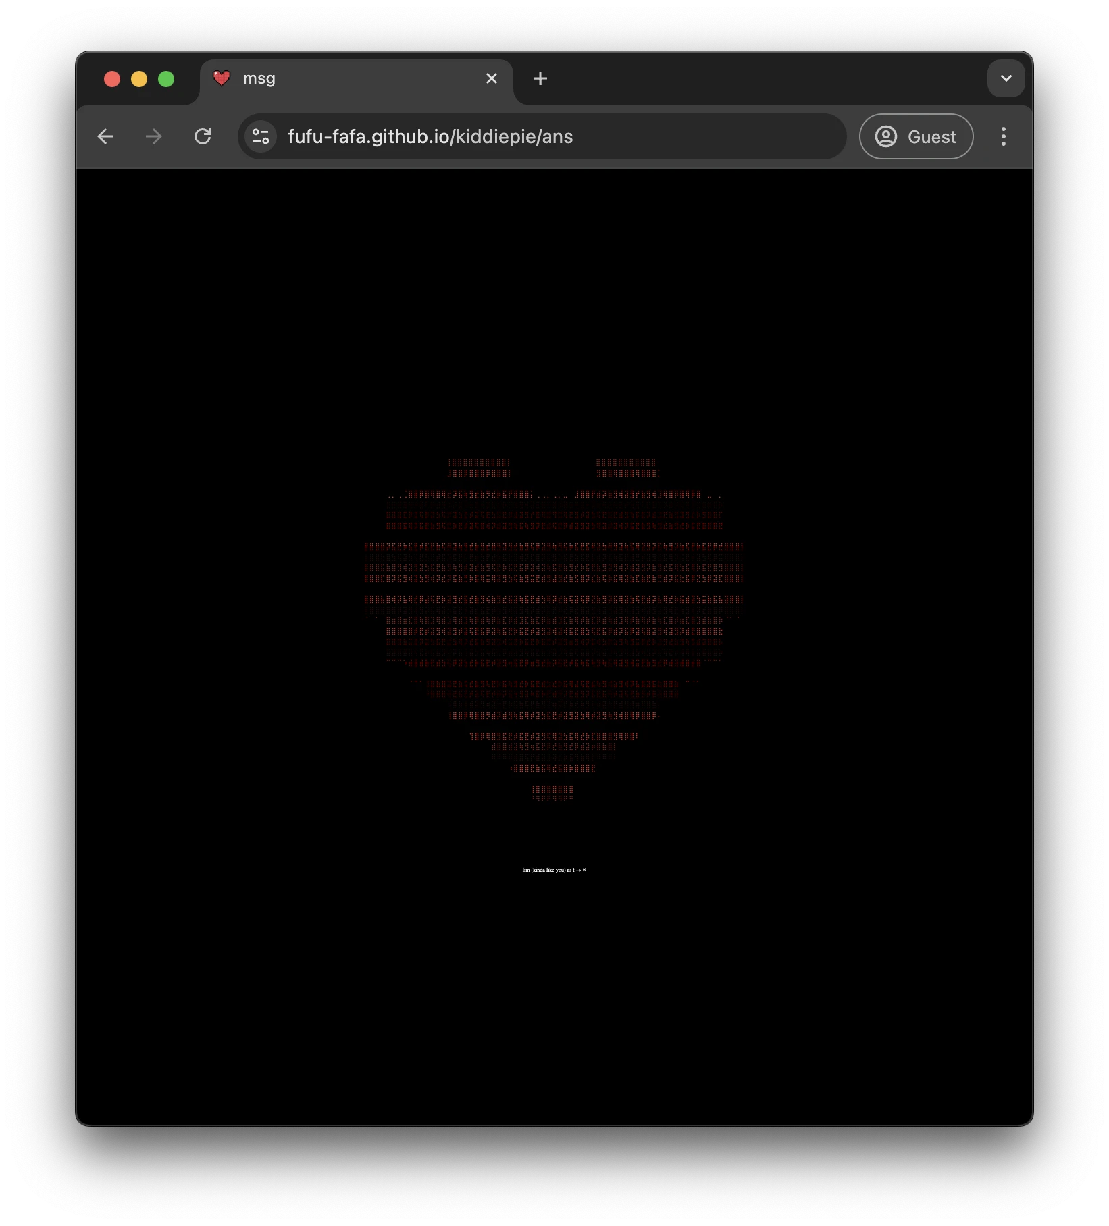
Task: Click the top-right lobe of the ASCII heart
Action: [x=627, y=468]
